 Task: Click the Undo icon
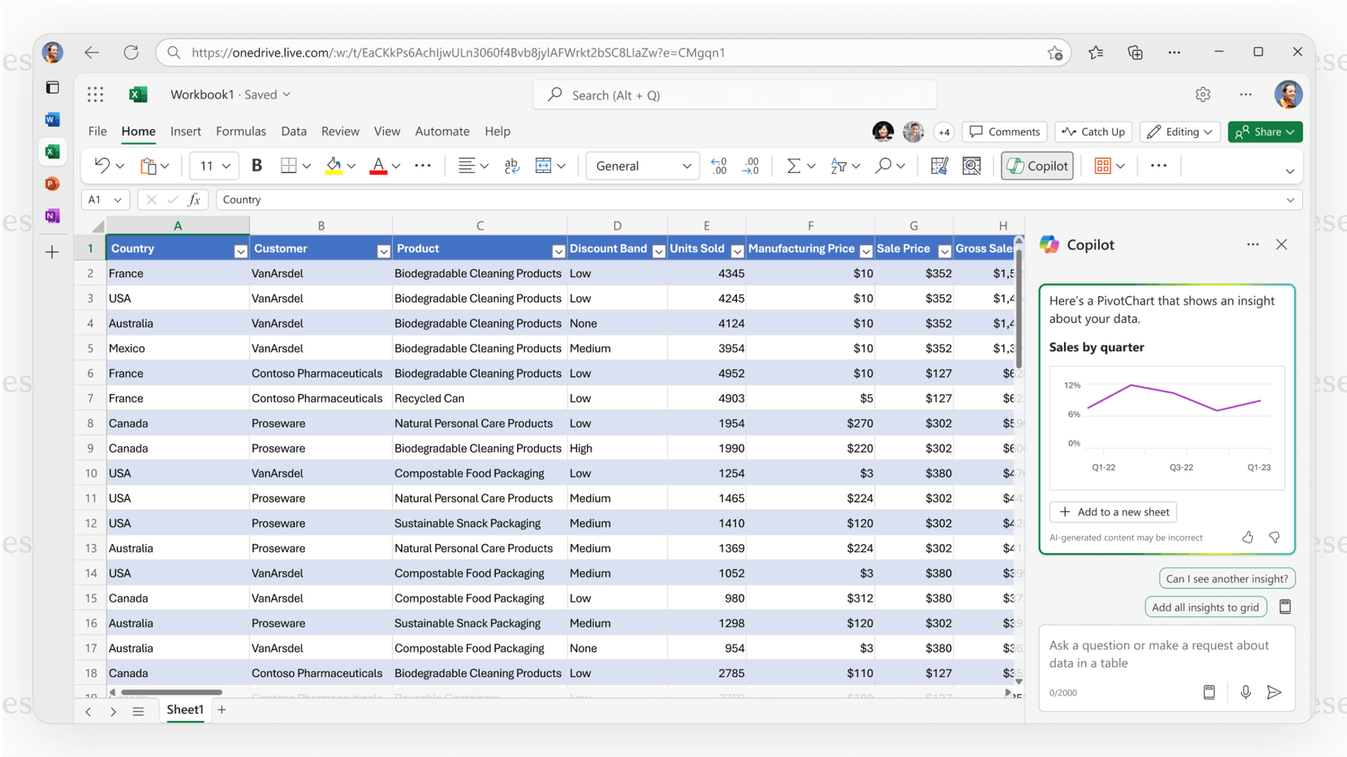pyautogui.click(x=100, y=166)
